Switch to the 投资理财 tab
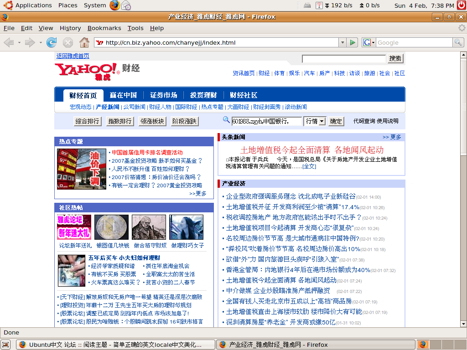Screen dimensions: 467x350 (x=203, y=95)
